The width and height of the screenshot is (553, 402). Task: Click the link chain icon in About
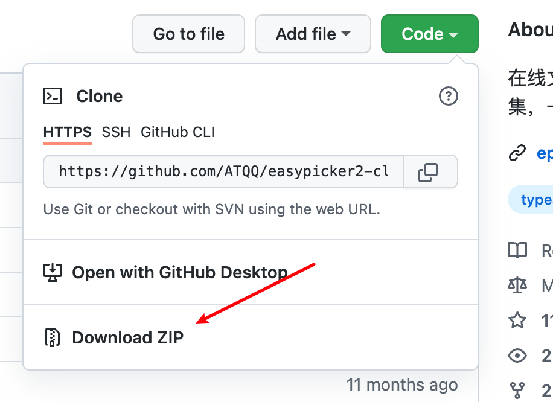[517, 153]
